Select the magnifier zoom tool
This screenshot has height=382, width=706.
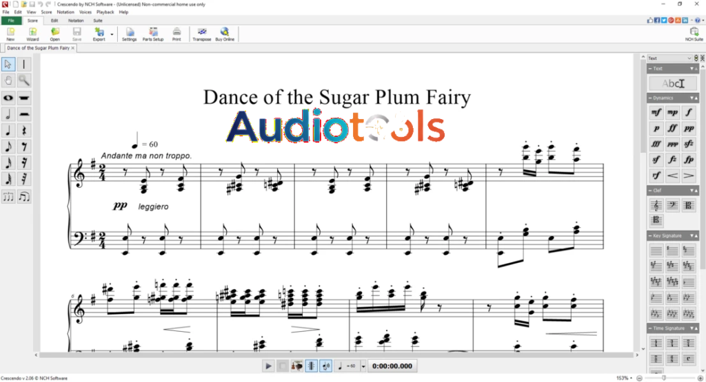click(x=24, y=81)
